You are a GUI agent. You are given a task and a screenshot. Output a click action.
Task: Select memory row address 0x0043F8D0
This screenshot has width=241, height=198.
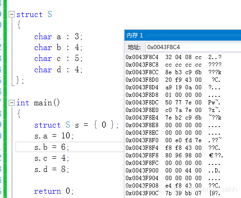tap(142, 80)
